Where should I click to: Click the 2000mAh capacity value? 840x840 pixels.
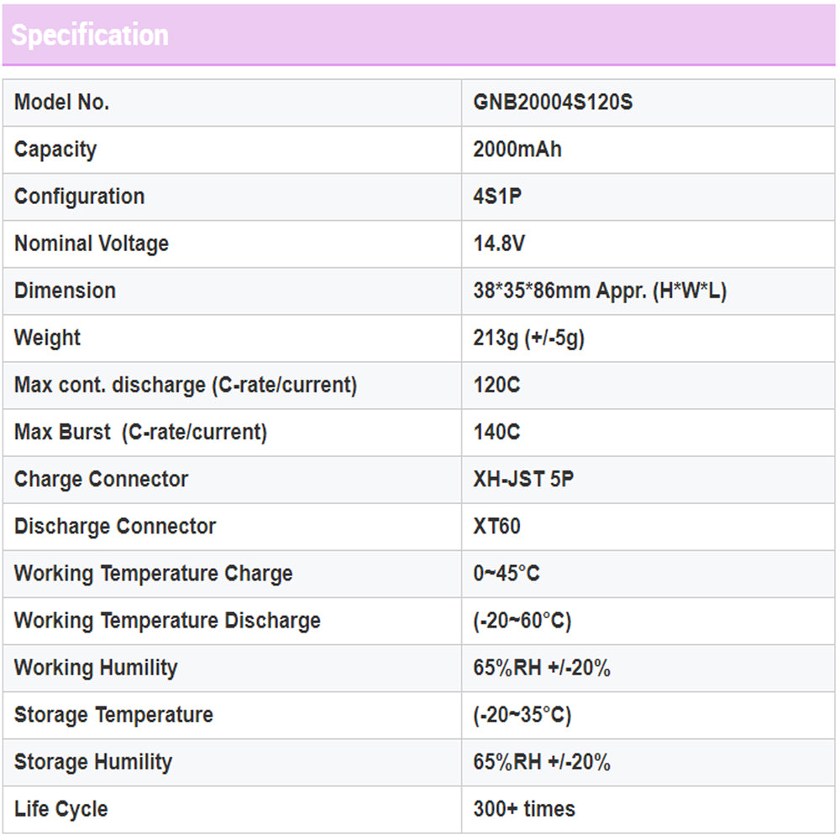point(517,150)
